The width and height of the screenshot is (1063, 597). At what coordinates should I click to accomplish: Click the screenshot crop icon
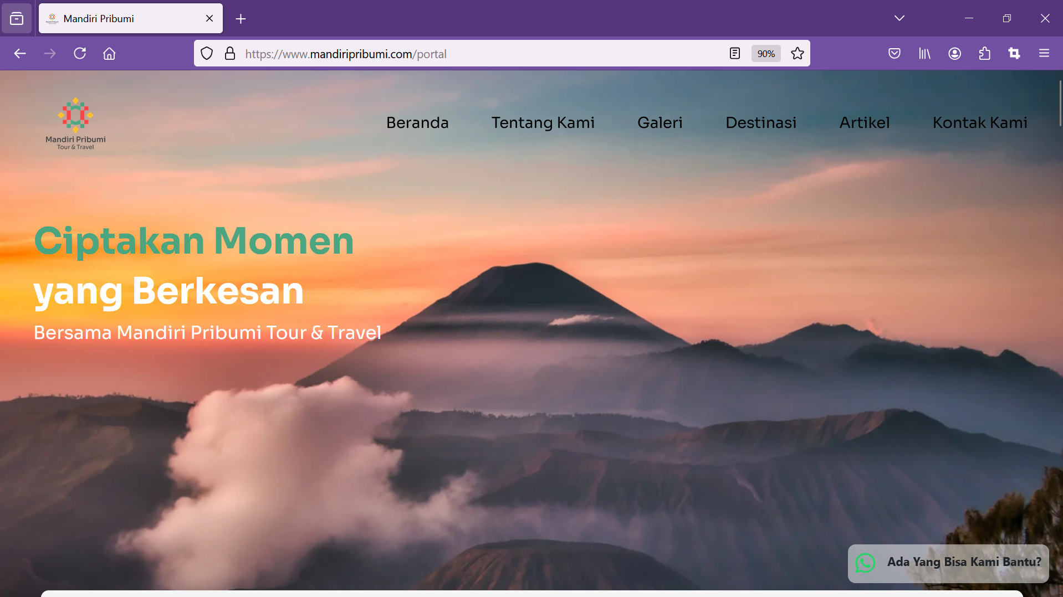[x=1014, y=54]
